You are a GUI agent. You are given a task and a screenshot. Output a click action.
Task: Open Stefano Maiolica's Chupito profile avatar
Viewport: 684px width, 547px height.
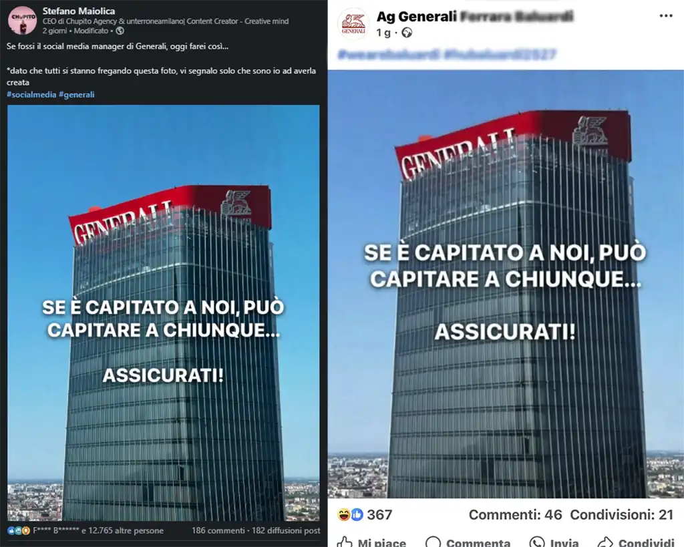pyautogui.click(x=22, y=20)
